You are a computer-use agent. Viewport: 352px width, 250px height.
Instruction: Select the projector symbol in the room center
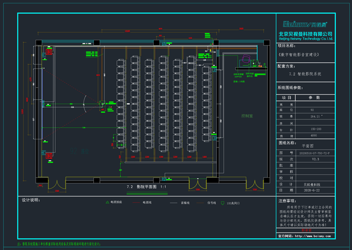(x=102, y=104)
